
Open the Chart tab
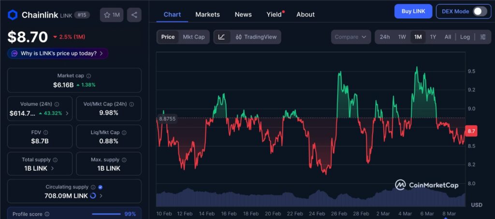pyautogui.click(x=173, y=14)
